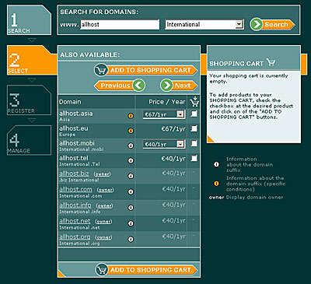Click the 'owner' legend text

(216, 198)
